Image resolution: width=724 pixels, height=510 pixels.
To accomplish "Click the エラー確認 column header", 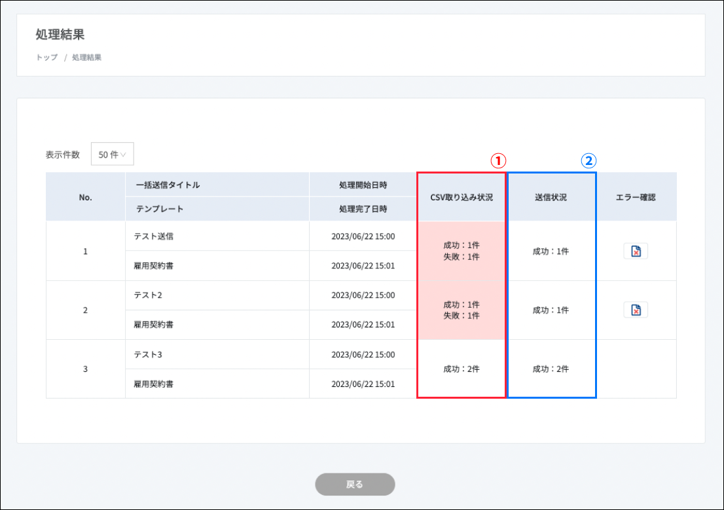I will point(636,197).
